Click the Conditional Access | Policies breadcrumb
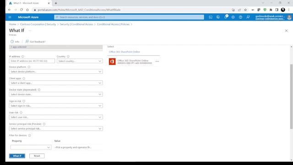 (x=113, y=24)
